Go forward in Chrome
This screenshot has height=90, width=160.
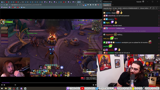[4, 5]
